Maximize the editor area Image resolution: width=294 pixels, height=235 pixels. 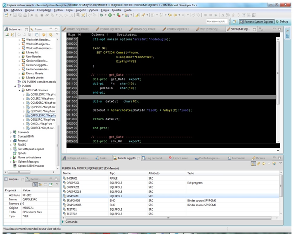tap(279, 29)
